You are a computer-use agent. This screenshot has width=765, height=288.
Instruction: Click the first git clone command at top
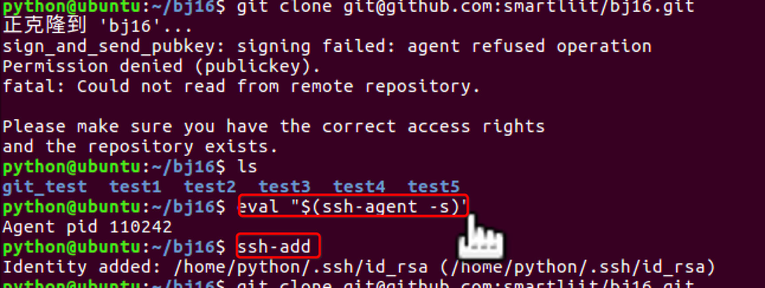pyautogui.click(x=465, y=7)
